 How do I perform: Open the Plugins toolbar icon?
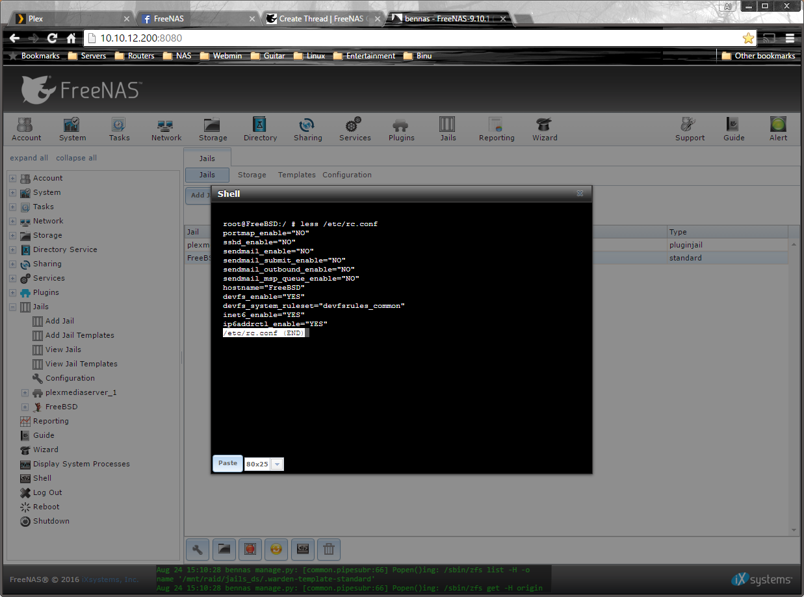pyautogui.click(x=402, y=129)
